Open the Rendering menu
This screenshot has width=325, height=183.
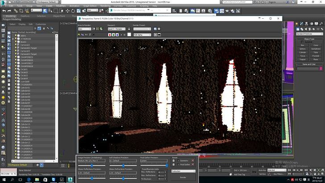(106, 6)
